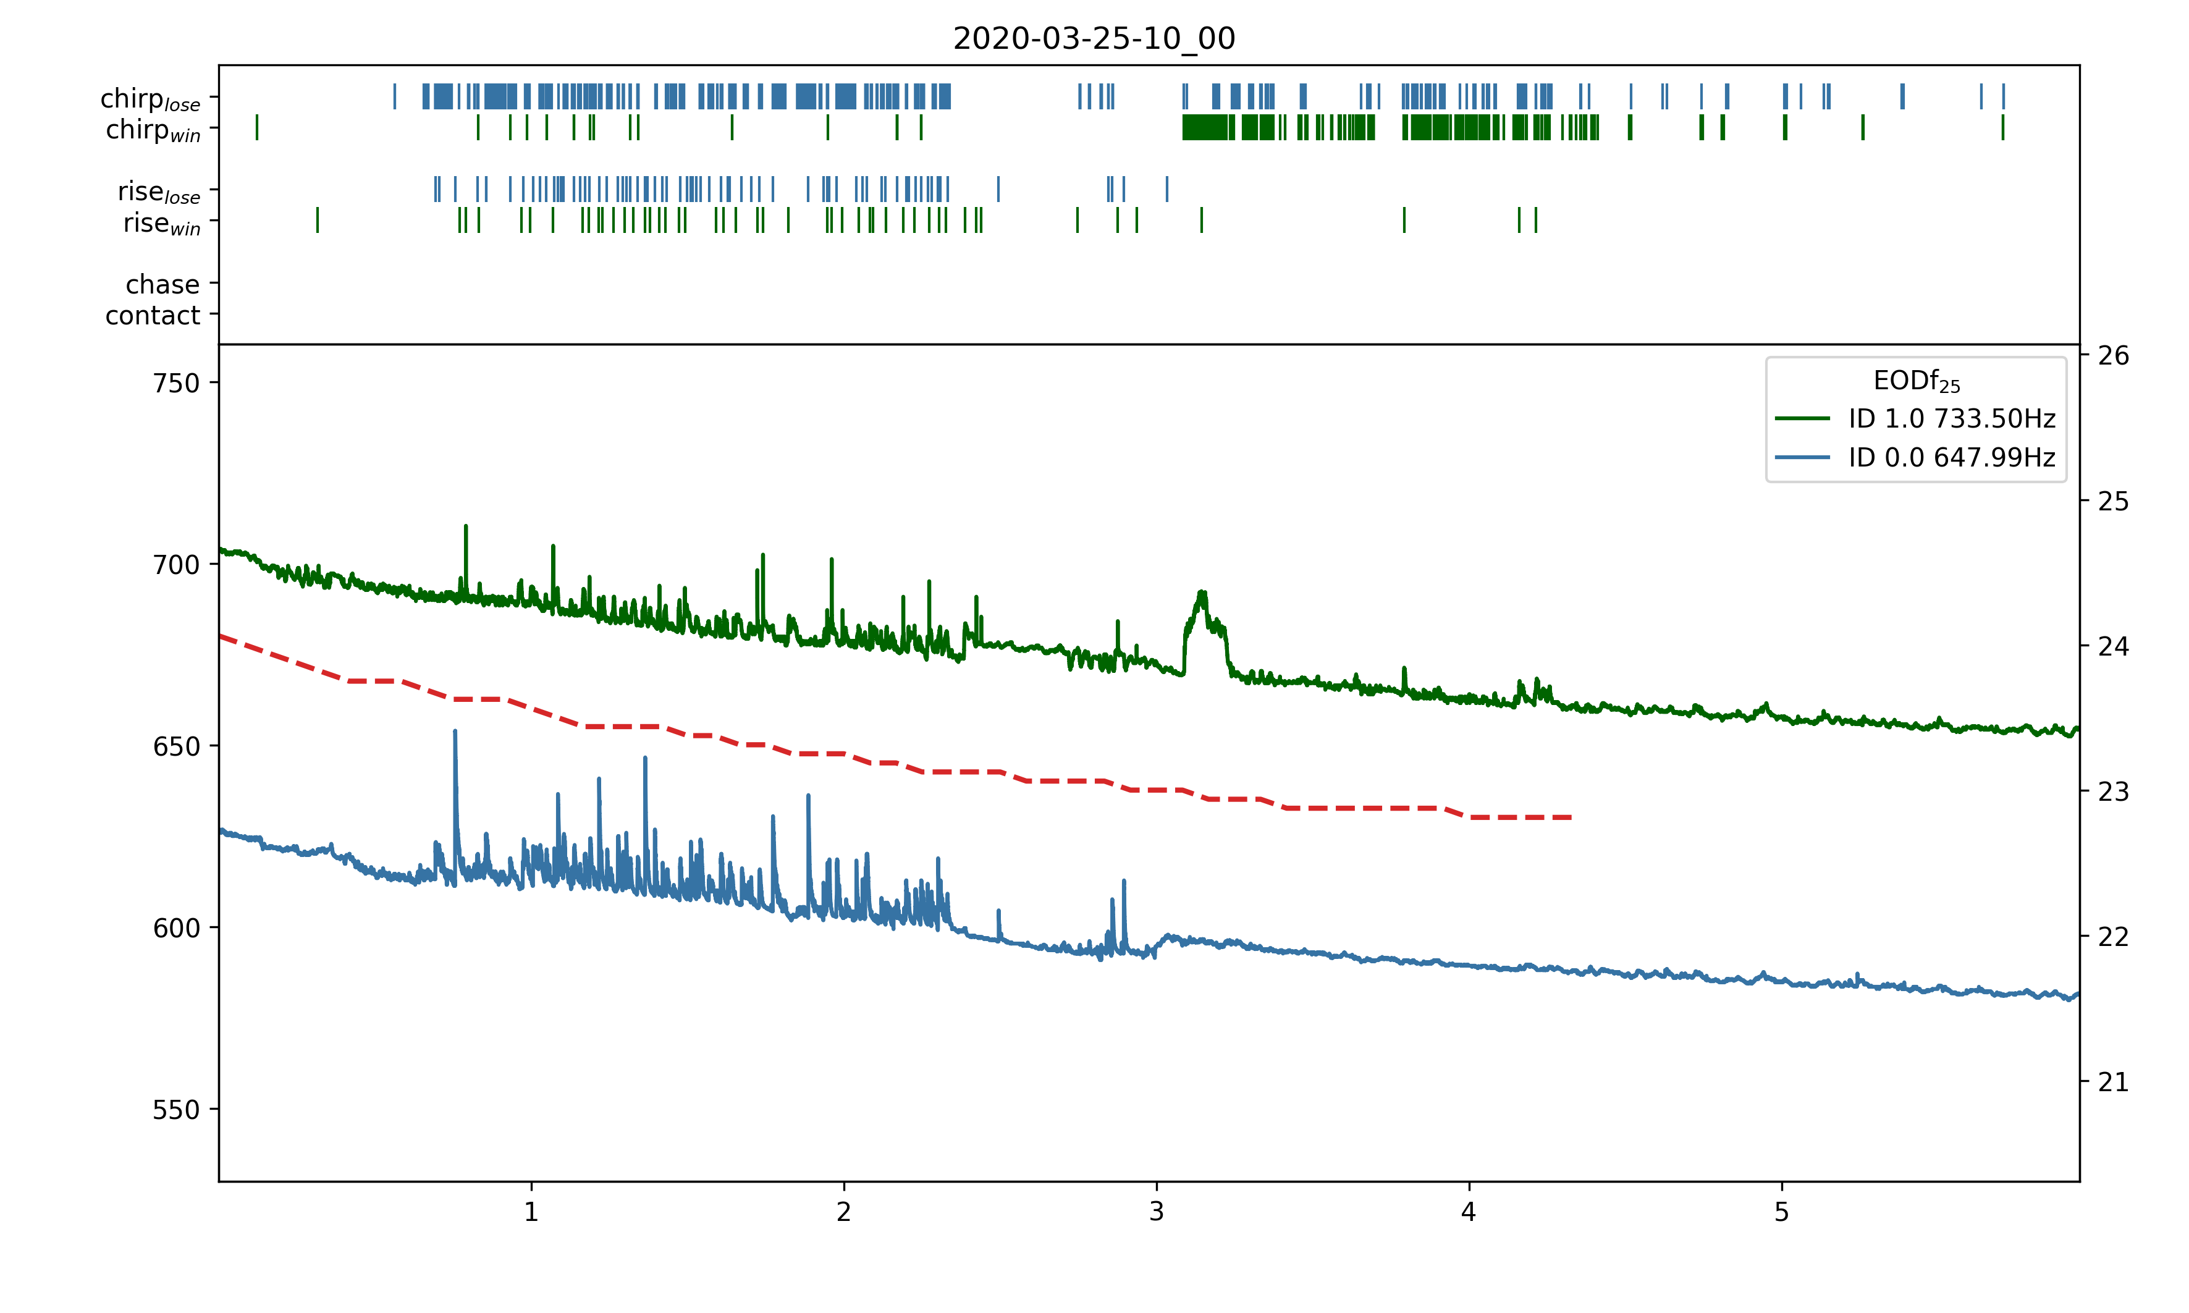This screenshot has width=2189, height=1313.
Task: Click the 550 tick on left axis
Action: pos(176,1110)
